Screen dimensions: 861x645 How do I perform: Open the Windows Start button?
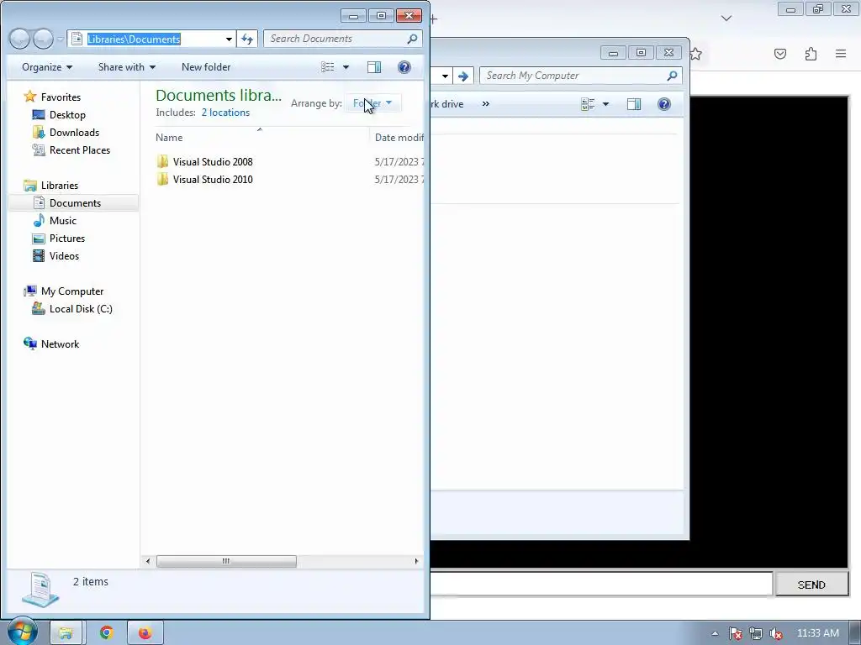pos(21,632)
